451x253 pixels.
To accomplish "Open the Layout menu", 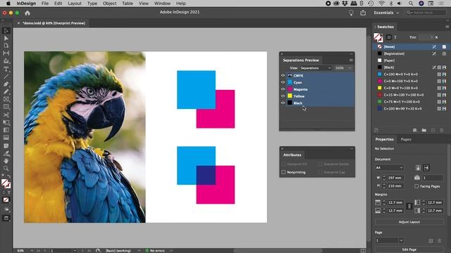I will [75, 4].
